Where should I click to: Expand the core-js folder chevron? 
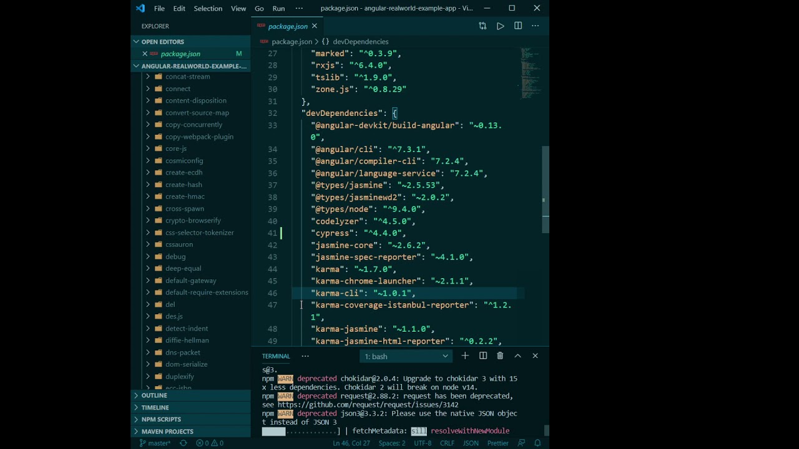click(148, 148)
